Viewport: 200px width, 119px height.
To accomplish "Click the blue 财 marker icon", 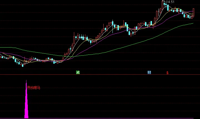I will (x=149, y=72).
